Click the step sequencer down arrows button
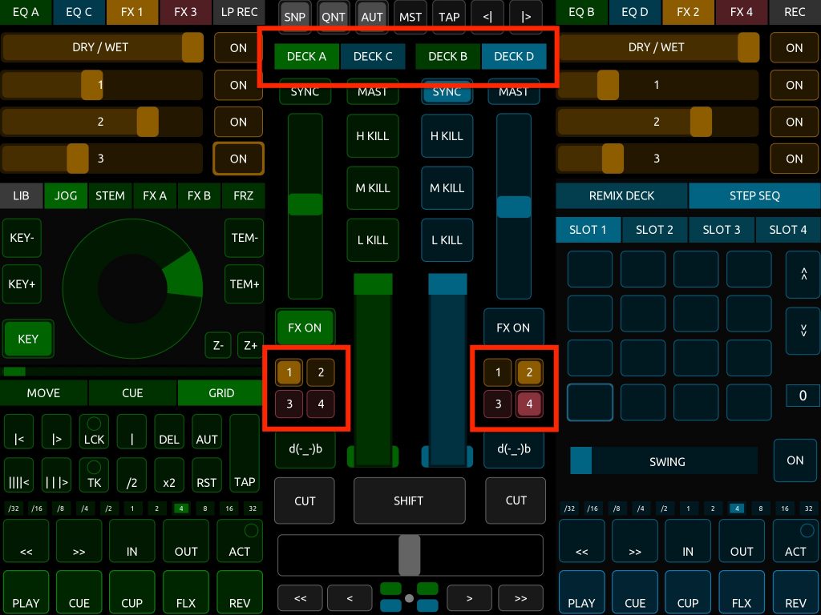The height and width of the screenshot is (615, 821). point(803,331)
